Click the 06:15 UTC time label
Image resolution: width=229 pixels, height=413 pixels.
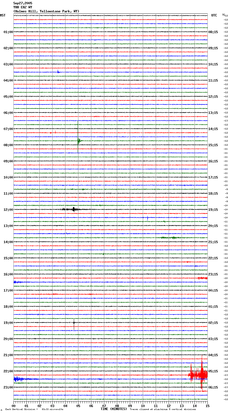(x=213, y=387)
